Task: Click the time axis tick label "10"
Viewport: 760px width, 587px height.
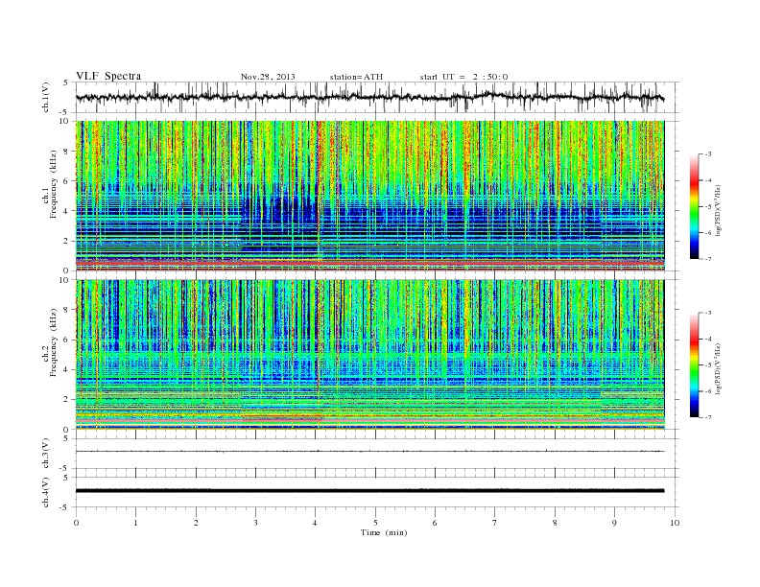Action: [675, 523]
